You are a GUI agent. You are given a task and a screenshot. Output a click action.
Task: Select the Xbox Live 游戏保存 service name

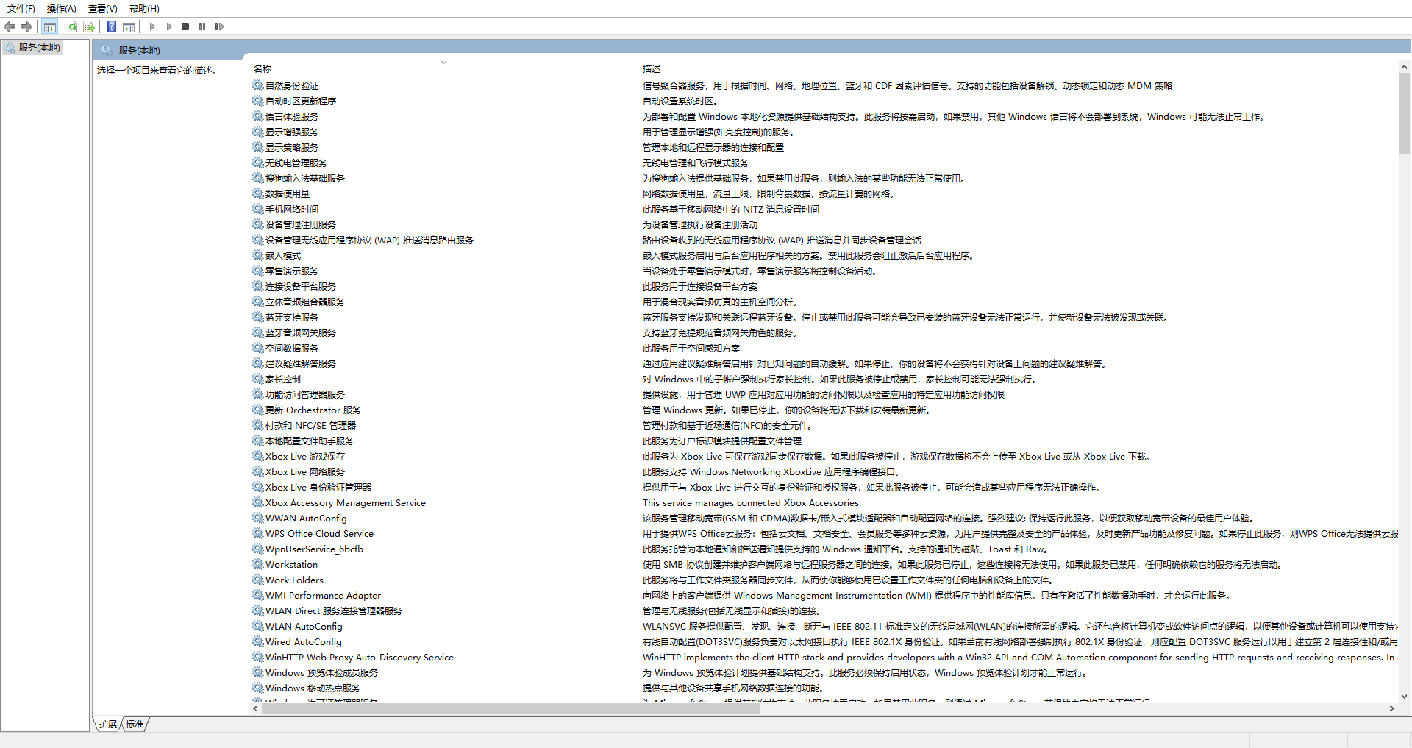[x=305, y=457]
